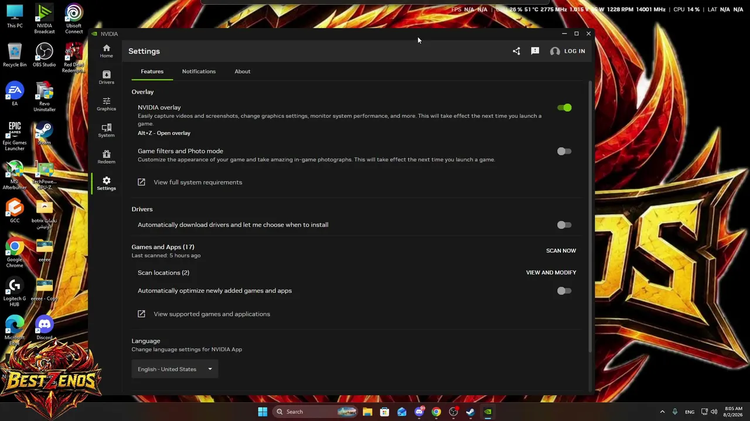Screen dimensions: 750x421
Task: Click LOG IN in the header
Action: (574, 51)
